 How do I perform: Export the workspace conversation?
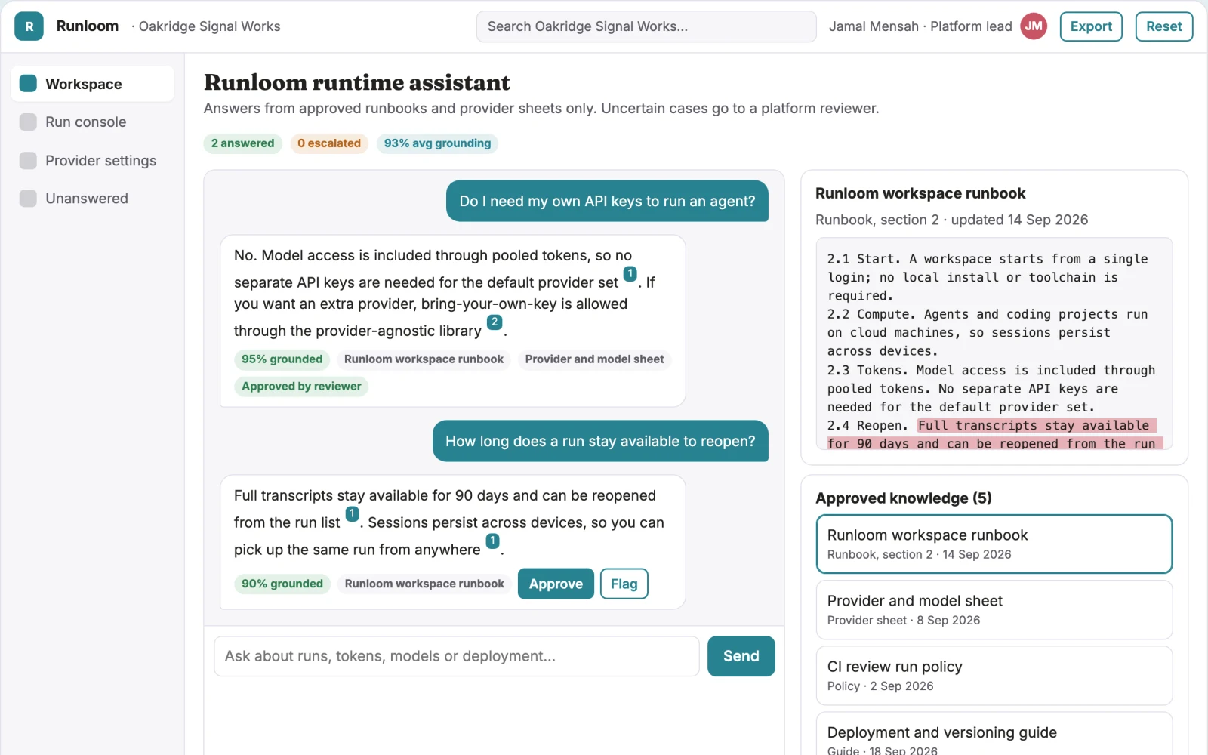click(1091, 26)
